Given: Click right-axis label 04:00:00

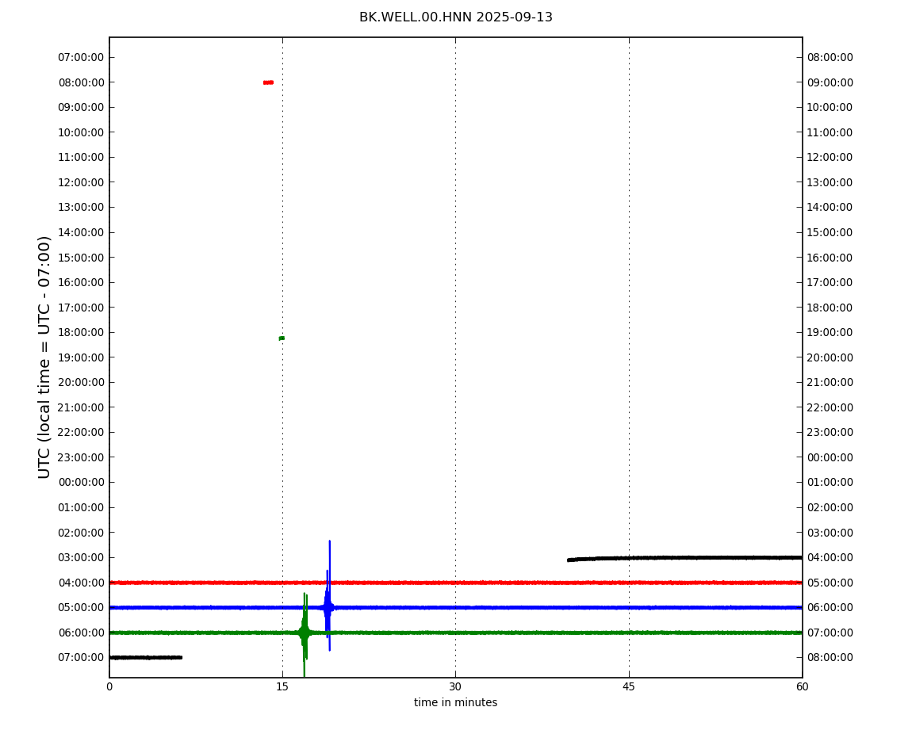Looking at the screenshot, I should tap(830, 558).
